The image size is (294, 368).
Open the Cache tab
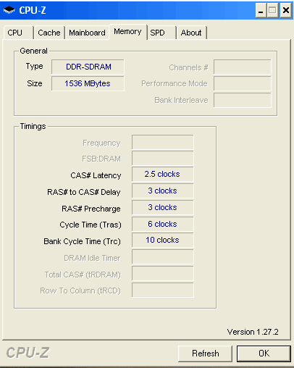(49, 33)
